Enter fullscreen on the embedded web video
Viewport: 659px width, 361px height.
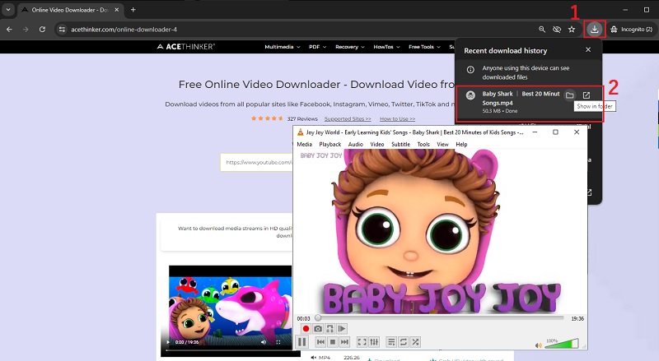click(x=278, y=342)
